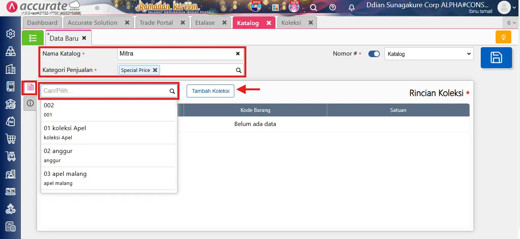This screenshot has width=520, height=239.
Task: Click the top bar search magnifier
Action: point(313,7)
